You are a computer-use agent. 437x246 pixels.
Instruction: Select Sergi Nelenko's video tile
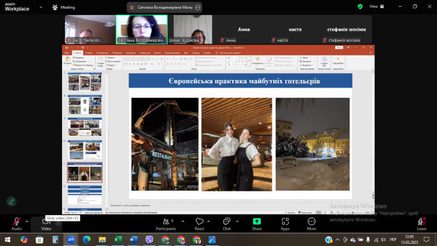[90, 29]
